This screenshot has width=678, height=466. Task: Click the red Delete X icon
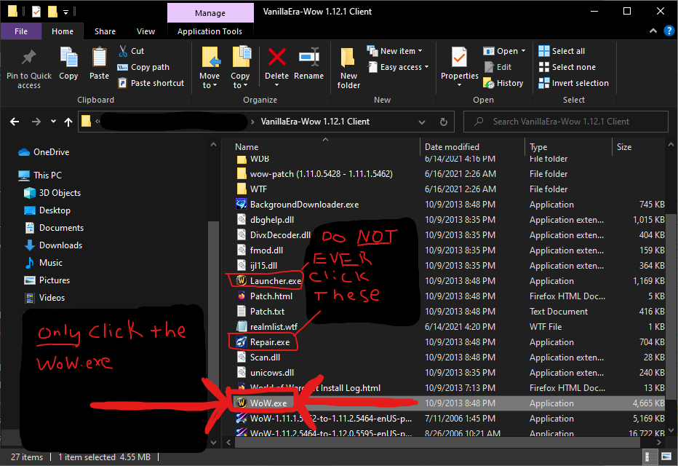coord(276,58)
